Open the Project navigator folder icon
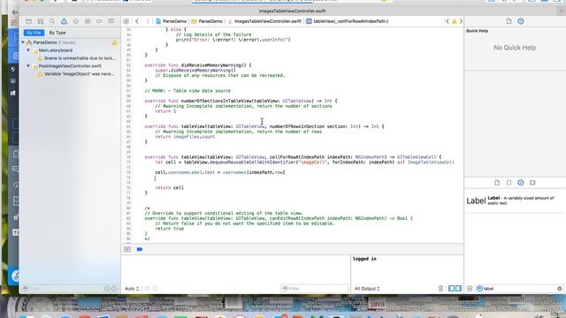The width and height of the screenshot is (566, 318). coord(28,21)
